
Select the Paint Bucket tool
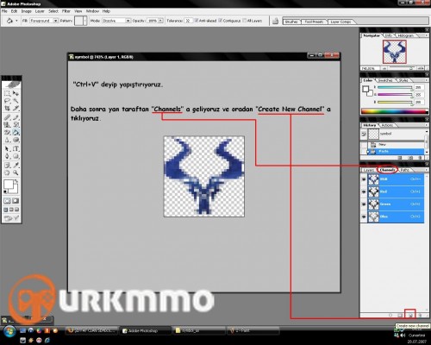pyautogui.click(x=16, y=132)
